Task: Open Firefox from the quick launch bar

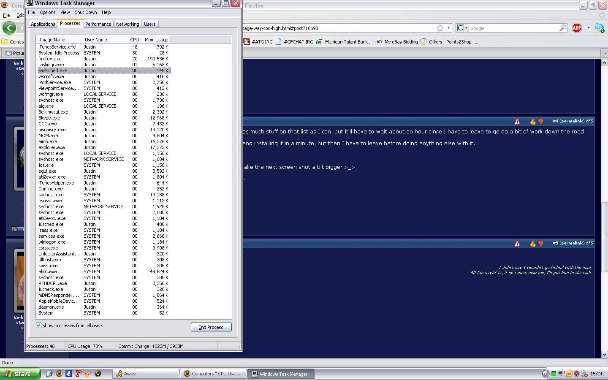Action: (x=59, y=374)
